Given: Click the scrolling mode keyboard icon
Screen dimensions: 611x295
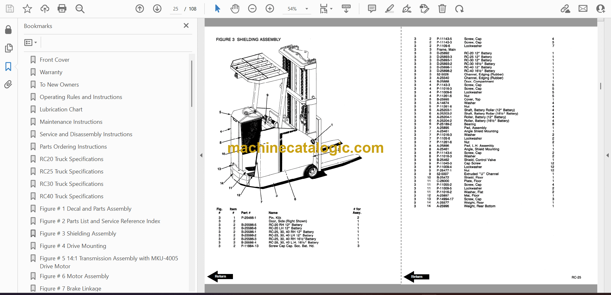Looking at the screenshot, I should click(346, 9).
